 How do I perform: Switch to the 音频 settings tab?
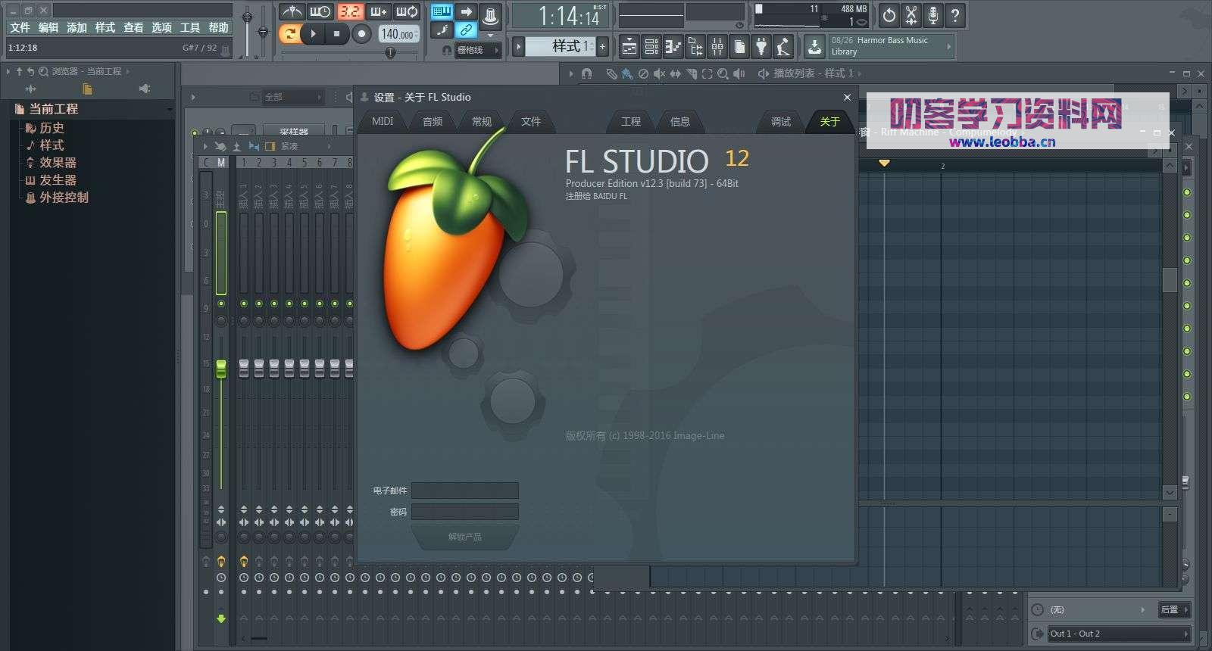click(433, 121)
